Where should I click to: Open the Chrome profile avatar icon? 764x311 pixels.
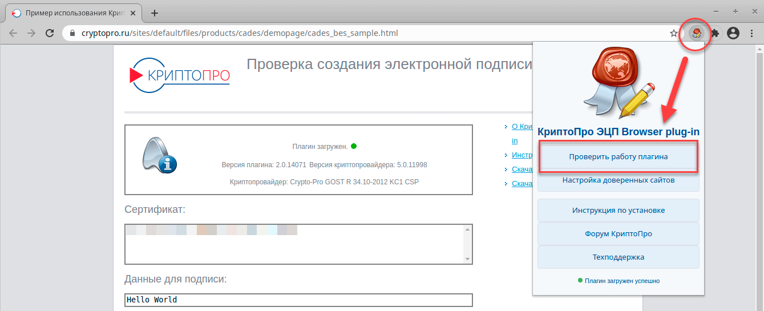point(733,33)
